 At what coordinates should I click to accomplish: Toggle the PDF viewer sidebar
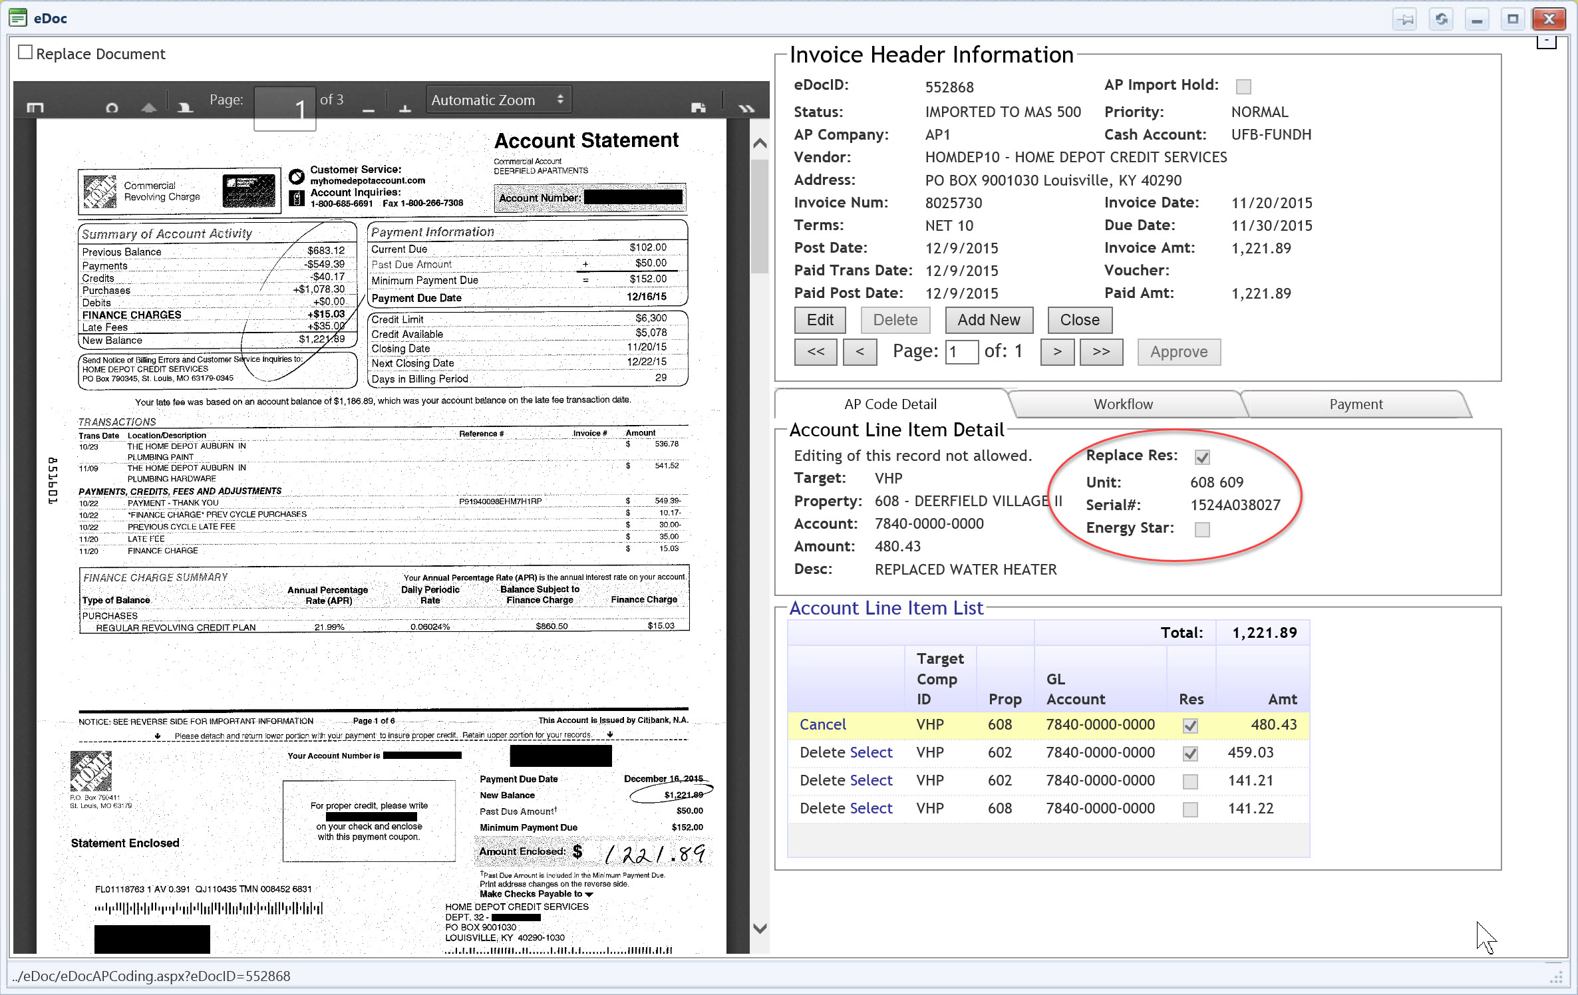click(35, 107)
